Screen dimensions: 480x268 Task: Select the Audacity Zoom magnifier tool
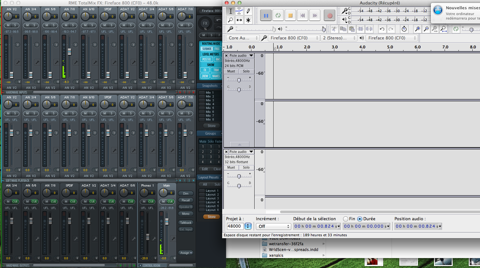231,20
